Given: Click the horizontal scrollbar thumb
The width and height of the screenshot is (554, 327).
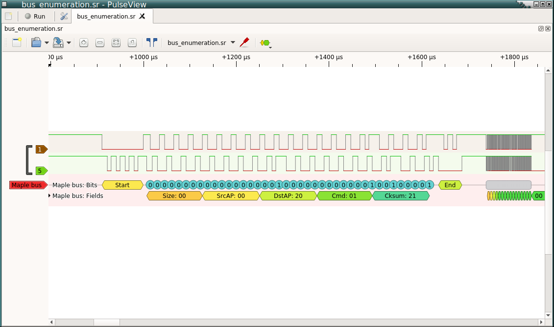Looking at the screenshot, I should click(107, 322).
